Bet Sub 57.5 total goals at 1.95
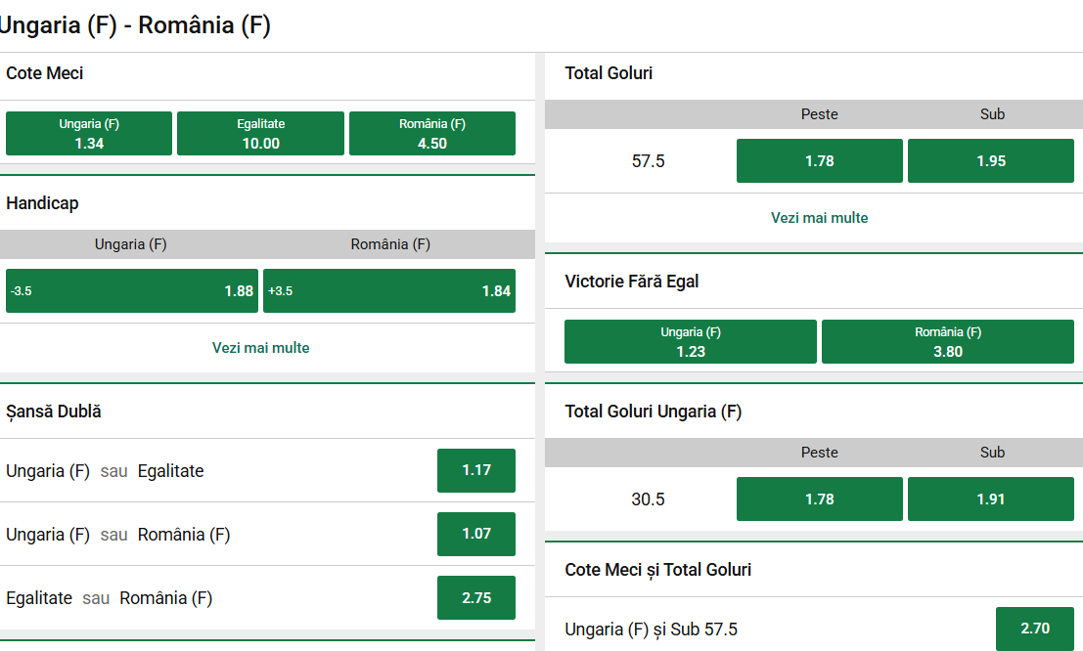1083x651 pixels. tap(991, 161)
